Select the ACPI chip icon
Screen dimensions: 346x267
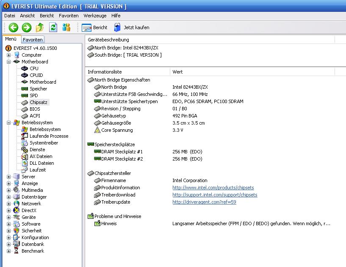click(25, 116)
